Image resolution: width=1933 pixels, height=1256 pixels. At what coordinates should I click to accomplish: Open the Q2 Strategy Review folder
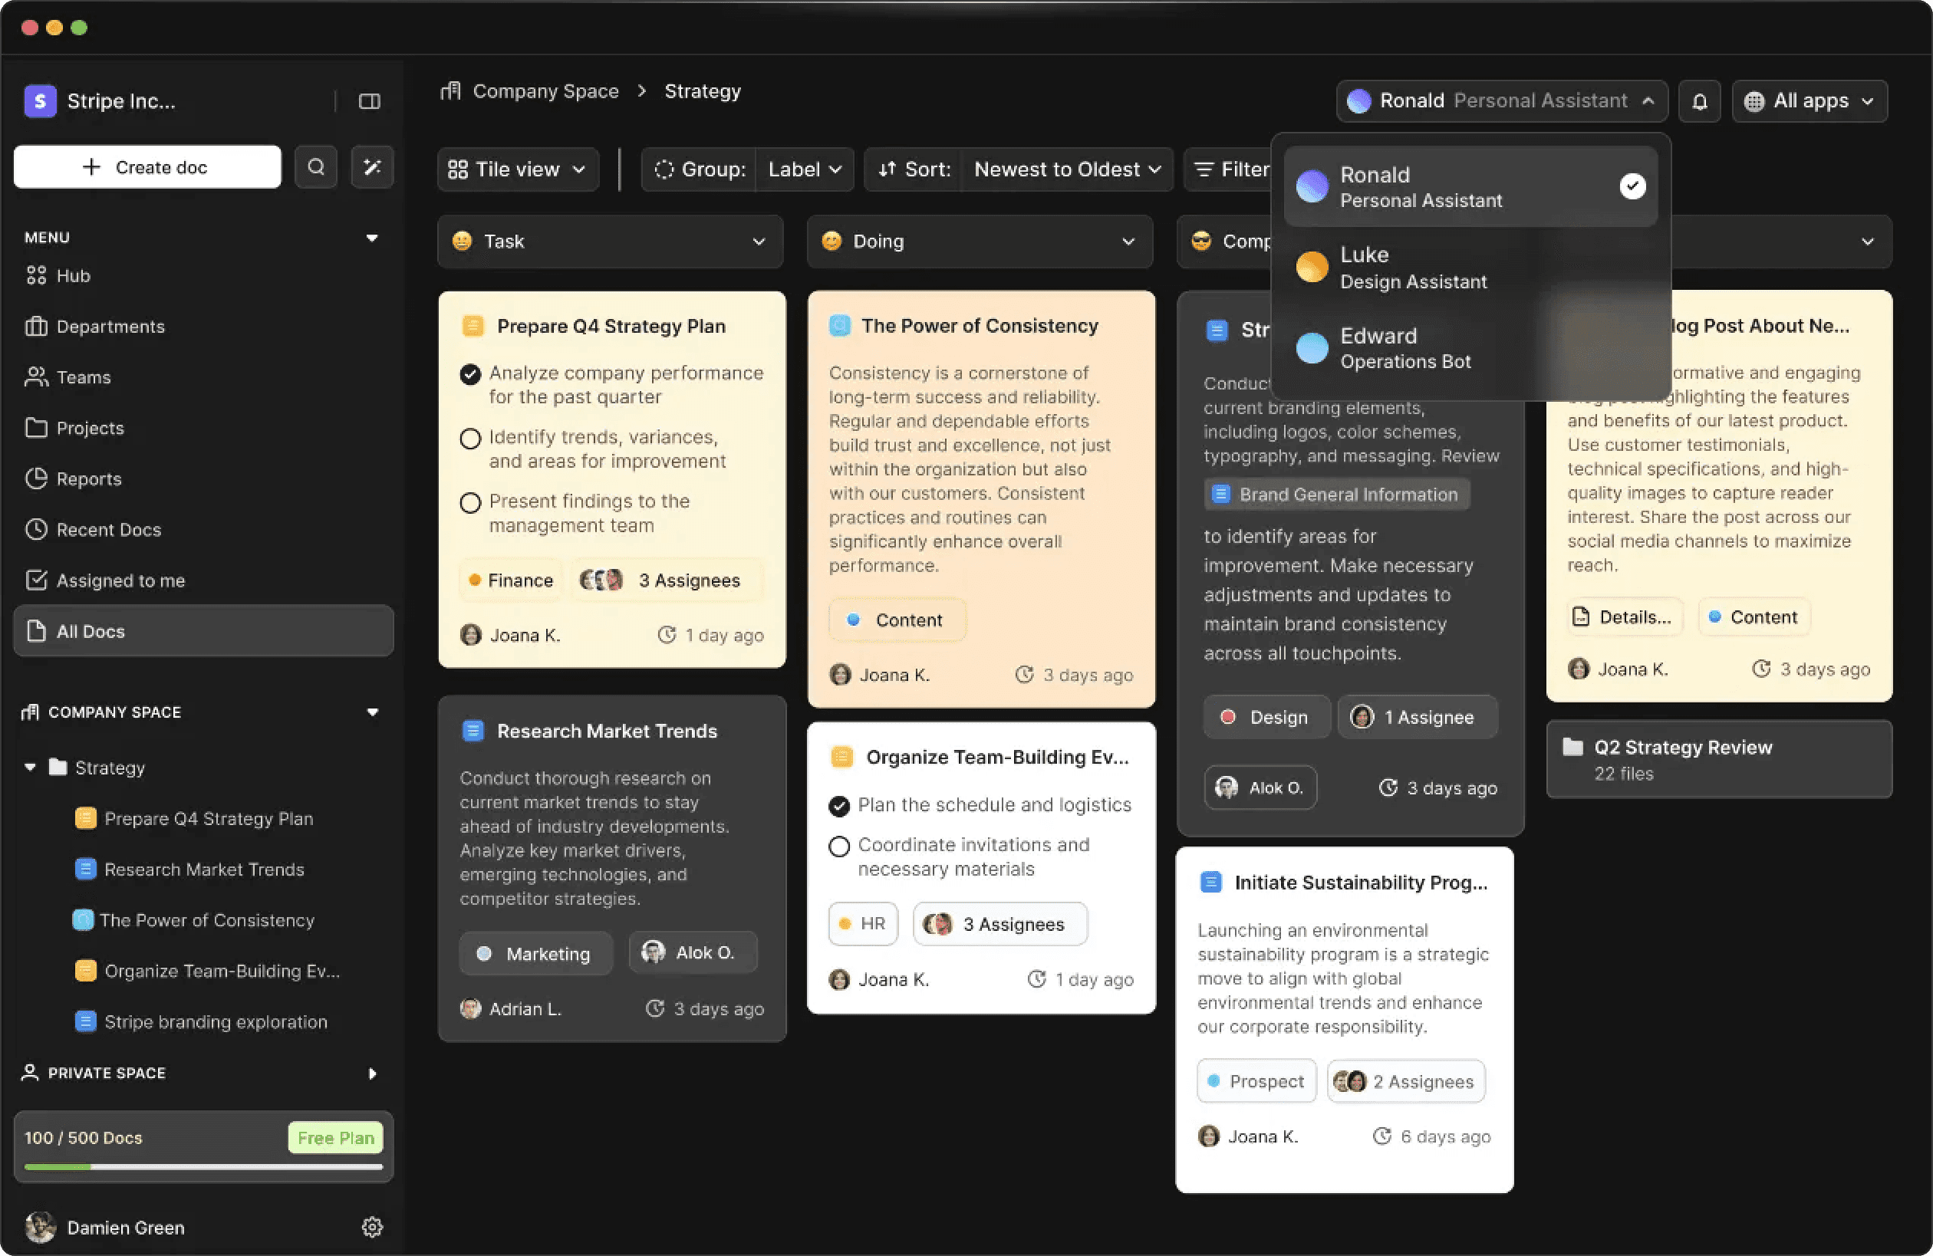pos(1718,759)
